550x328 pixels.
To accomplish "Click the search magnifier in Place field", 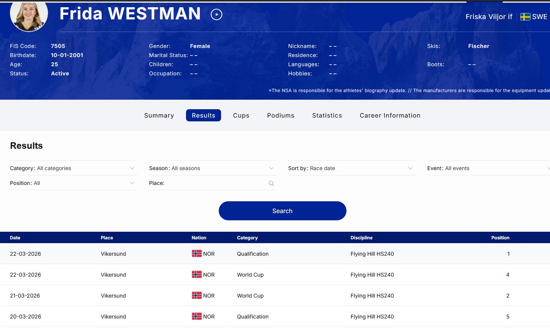I will (x=271, y=183).
